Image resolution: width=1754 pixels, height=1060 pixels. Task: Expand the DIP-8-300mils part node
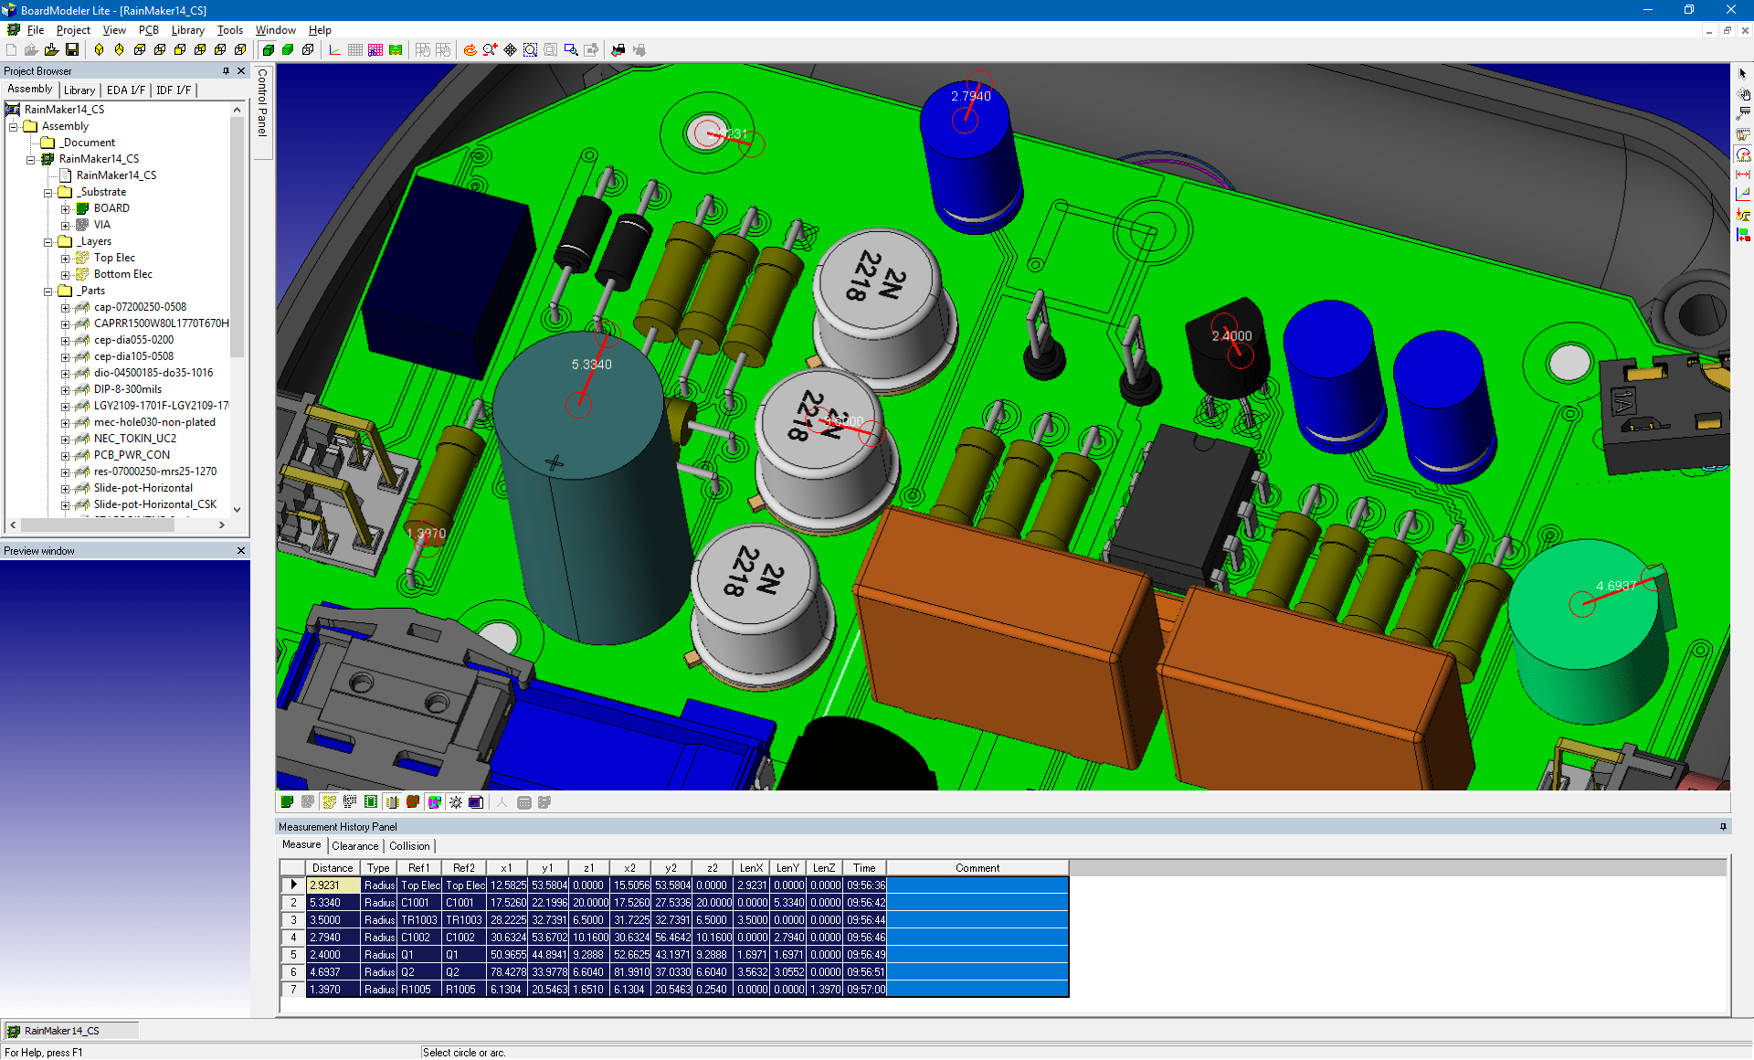[65, 389]
